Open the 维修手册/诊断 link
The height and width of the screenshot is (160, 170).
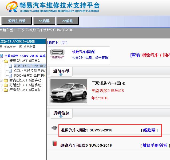click(x=155, y=145)
